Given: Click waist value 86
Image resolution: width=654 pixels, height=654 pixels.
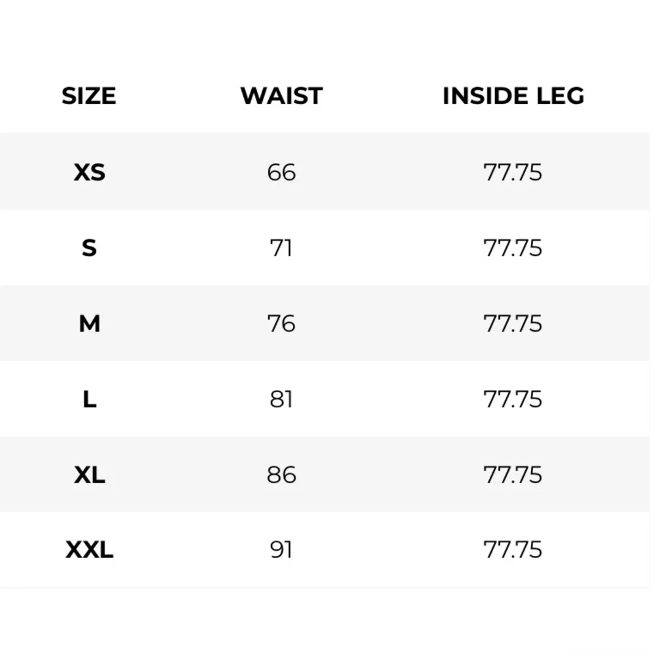Looking at the screenshot, I should [x=281, y=475].
